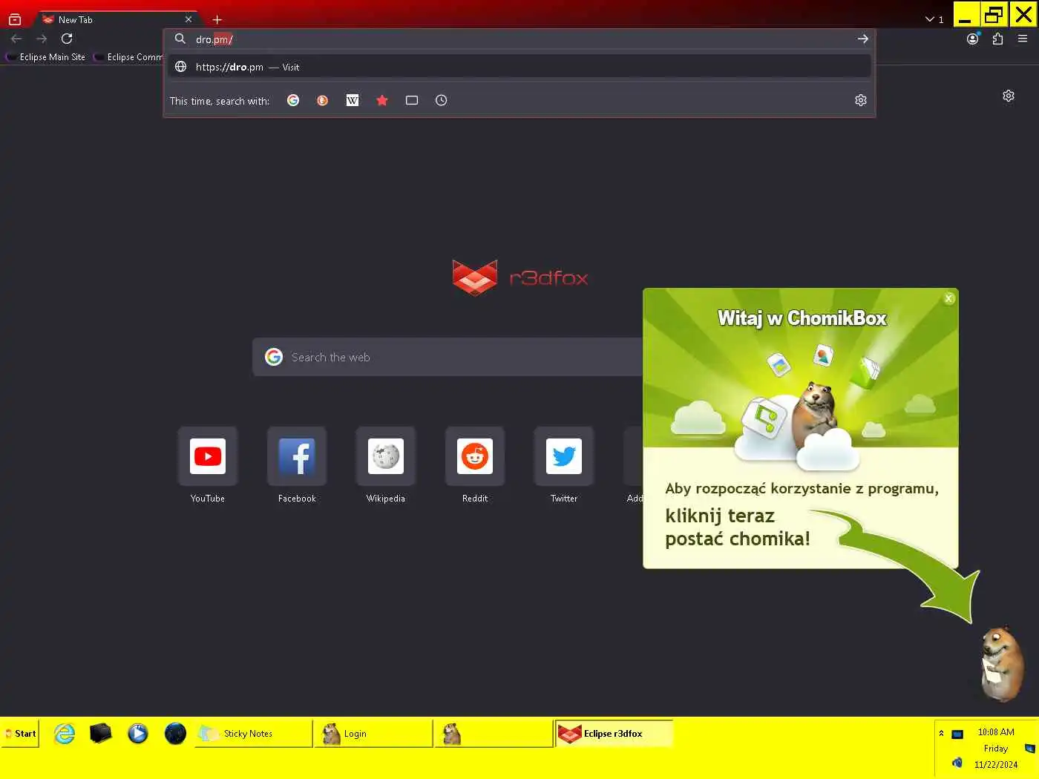Viewport: 1039px width, 779px height.
Task: Open the account profile icon
Action: tap(973, 39)
